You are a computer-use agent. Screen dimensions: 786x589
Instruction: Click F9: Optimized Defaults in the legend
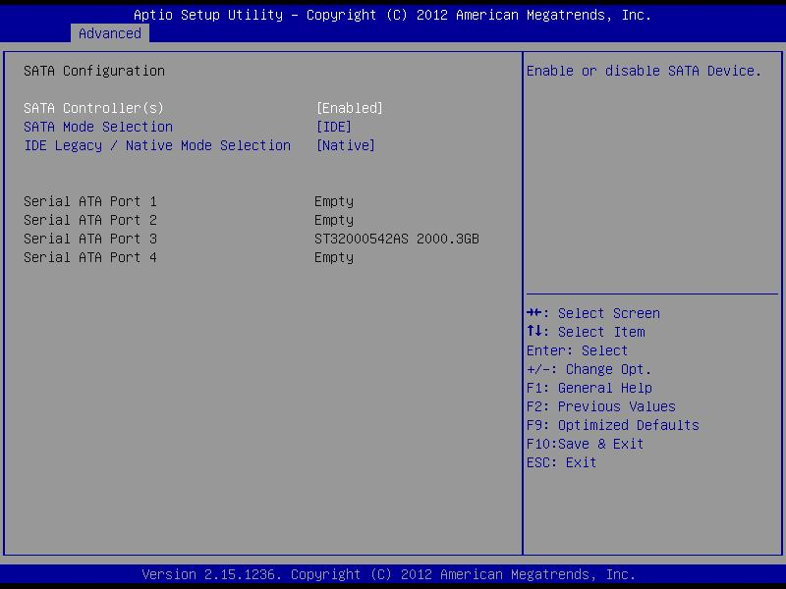pos(613,425)
